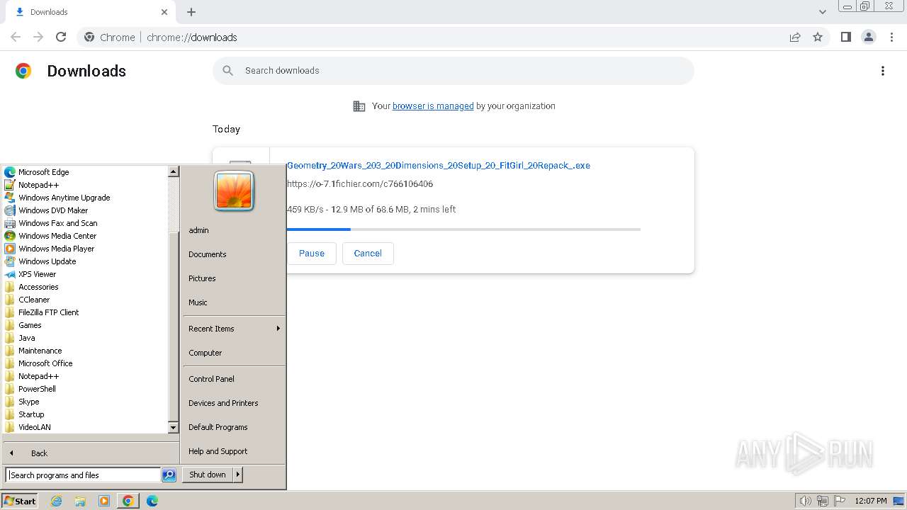The width and height of the screenshot is (907, 510).
Task: Click the programs list scrollbar up arrow
Action: [173, 171]
